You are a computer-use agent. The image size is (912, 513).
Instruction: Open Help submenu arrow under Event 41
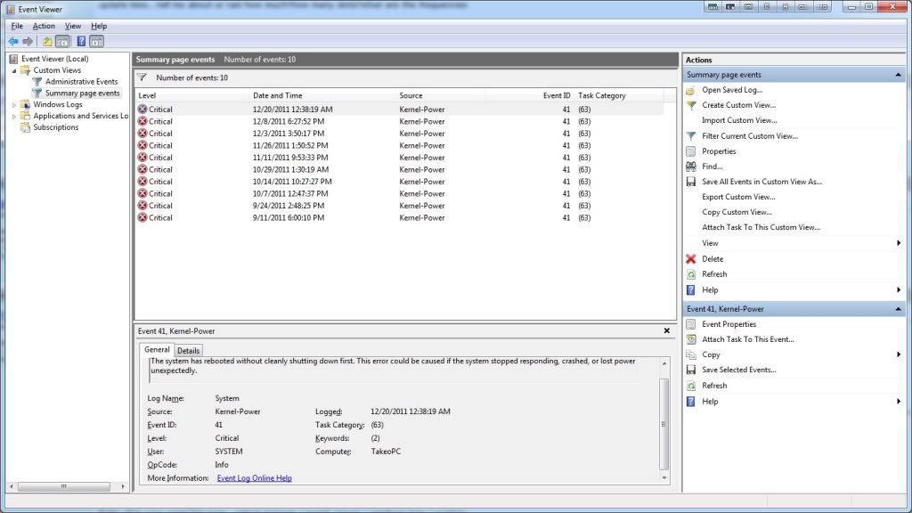[x=899, y=402]
